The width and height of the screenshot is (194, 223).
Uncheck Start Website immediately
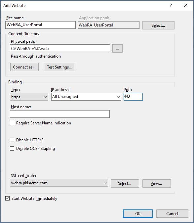tap(7, 198)
